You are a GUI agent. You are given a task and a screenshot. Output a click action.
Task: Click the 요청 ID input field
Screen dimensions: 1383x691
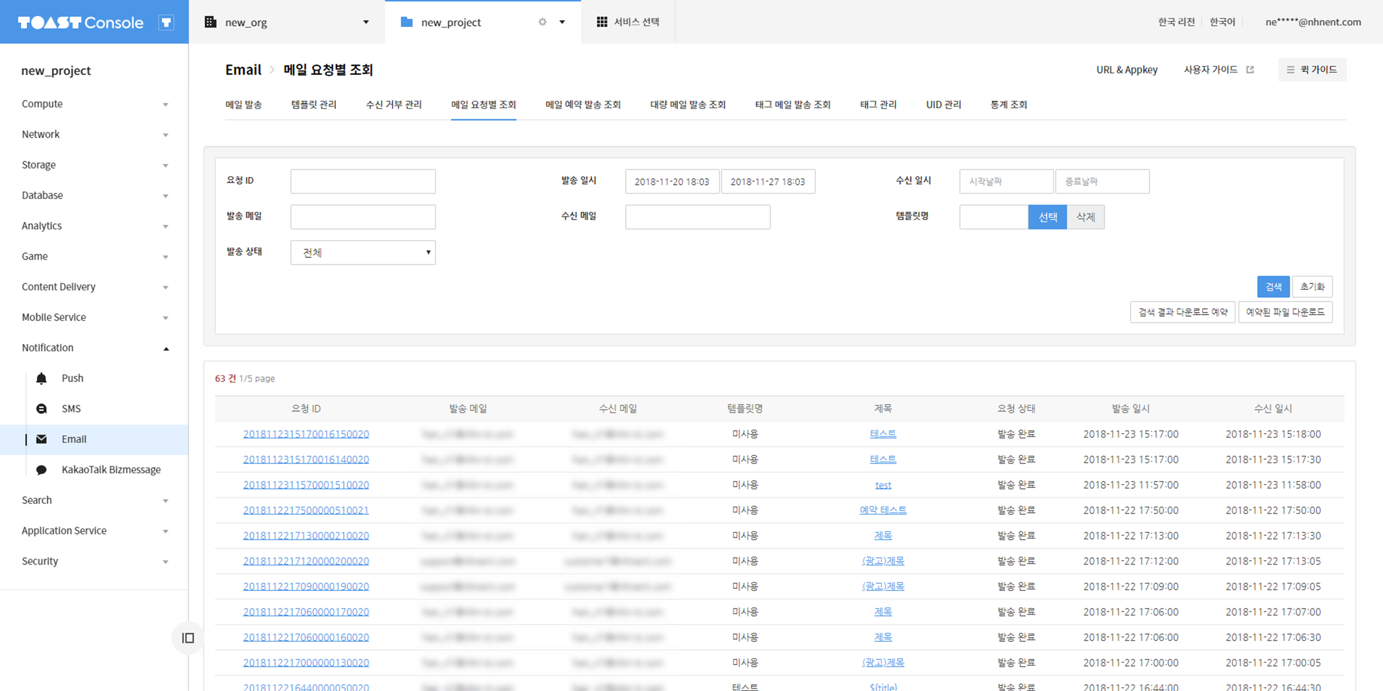tap(363, 181)
